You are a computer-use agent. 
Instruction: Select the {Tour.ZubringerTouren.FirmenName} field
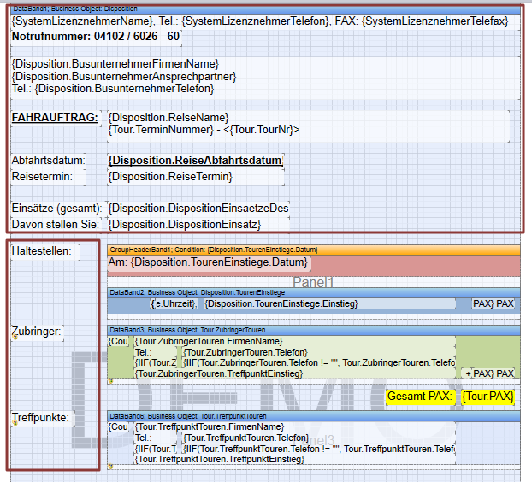[295, 342]
